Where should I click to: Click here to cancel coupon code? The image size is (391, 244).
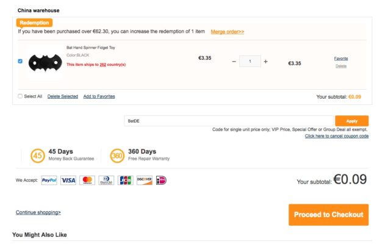(x=337, y=136)
